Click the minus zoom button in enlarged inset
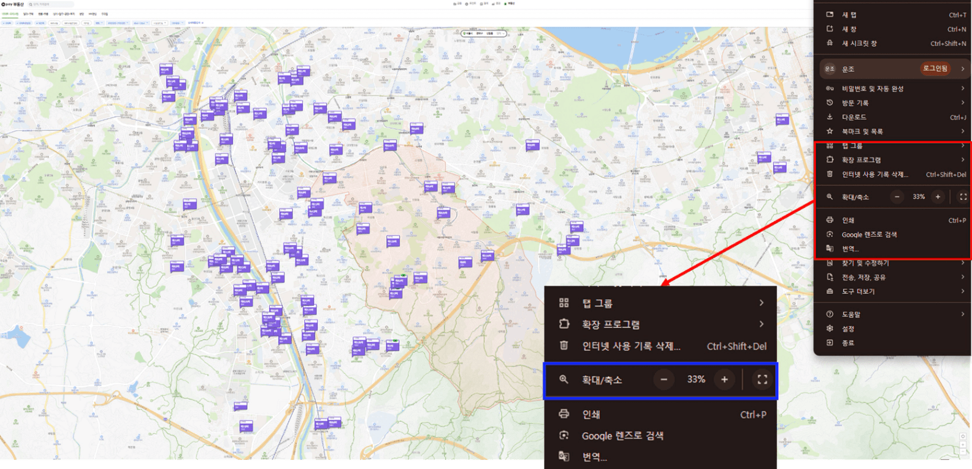The height and width of the screenshot is (469, 972). pos(664,379)
